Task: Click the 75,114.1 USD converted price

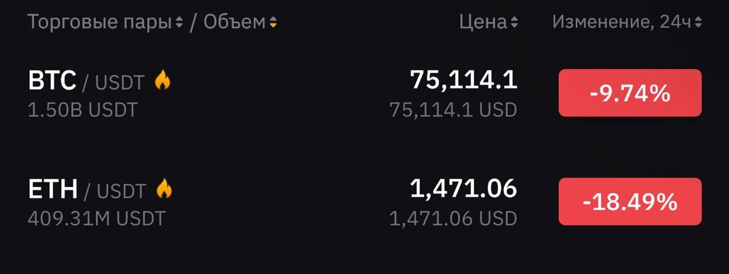Action: coord(453,110)
